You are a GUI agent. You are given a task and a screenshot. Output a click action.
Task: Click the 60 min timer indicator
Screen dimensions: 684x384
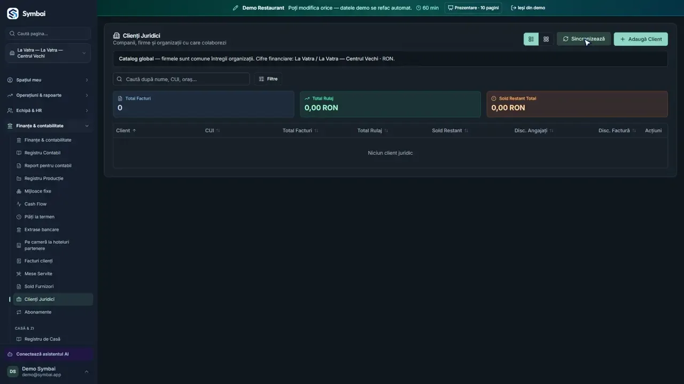[427, 8]
